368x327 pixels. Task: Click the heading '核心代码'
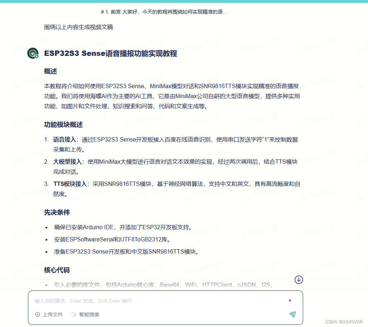click(57, 270)
